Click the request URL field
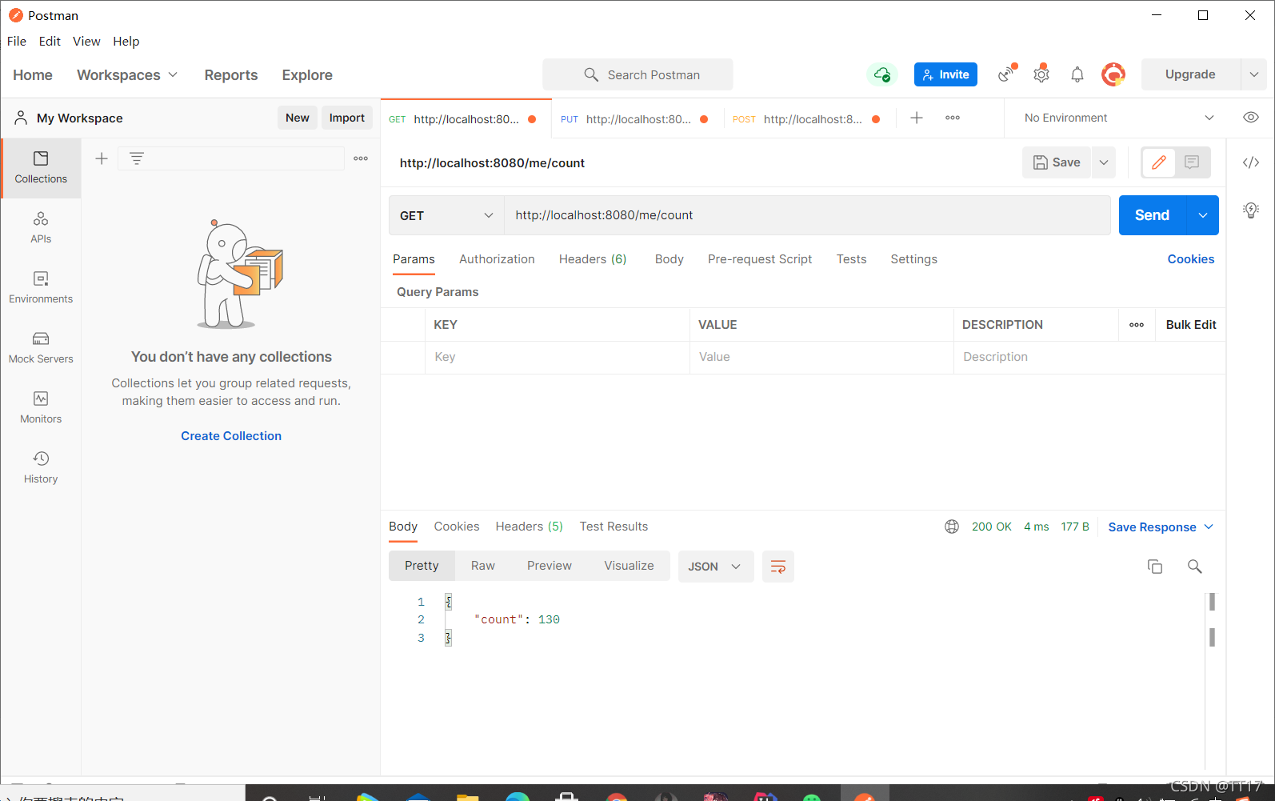This screenshot has height=801, width=1275. pyautogui.click(x=807, y=215)
